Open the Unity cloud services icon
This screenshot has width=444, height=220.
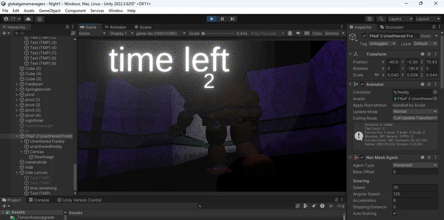[28, 19]
